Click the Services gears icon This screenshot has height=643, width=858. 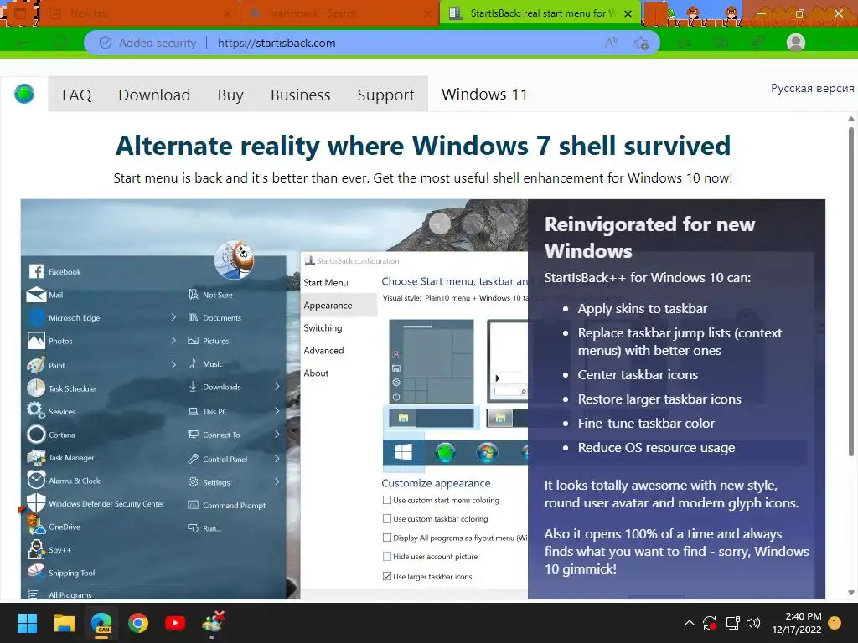pyautogui.click(x=36, y=410)
